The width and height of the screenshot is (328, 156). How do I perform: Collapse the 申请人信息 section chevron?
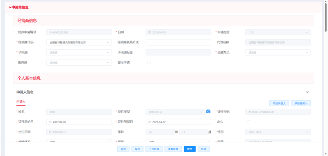pos(307,92)
